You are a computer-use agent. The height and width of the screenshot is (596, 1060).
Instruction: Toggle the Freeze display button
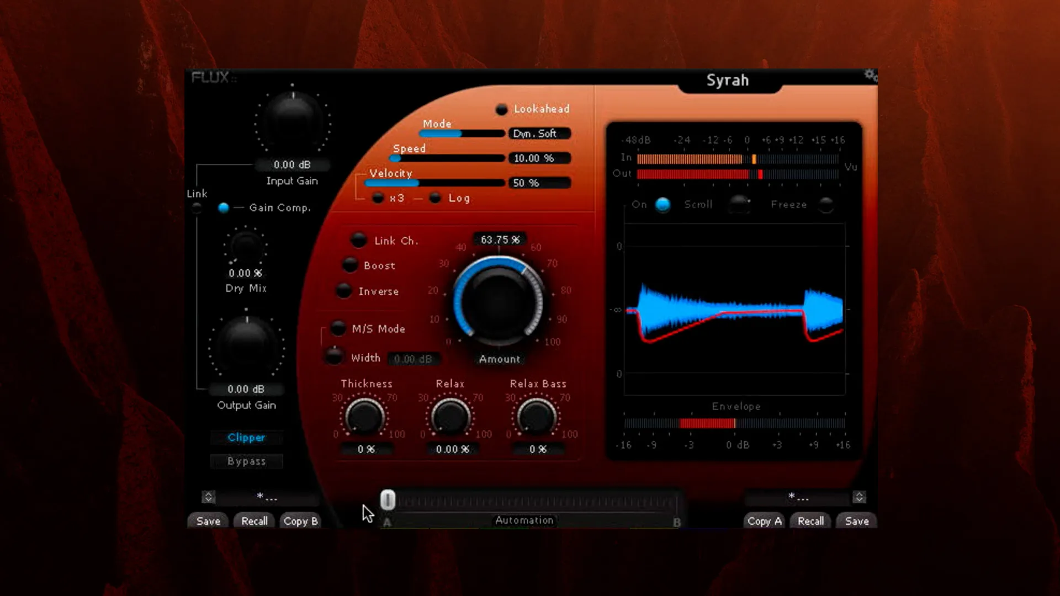(x=826, y=205)
